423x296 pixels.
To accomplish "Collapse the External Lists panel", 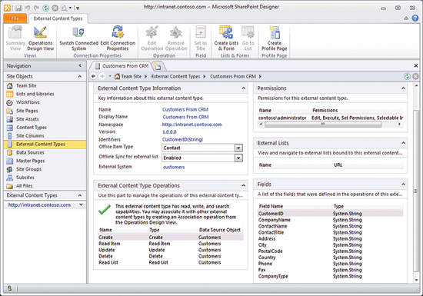I will click(403, 143).
